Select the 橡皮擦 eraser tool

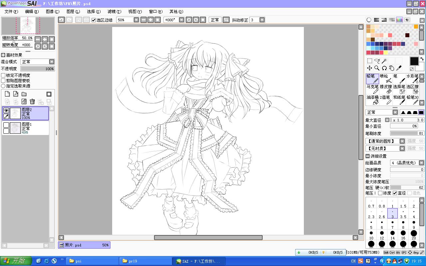click(386, 89)
